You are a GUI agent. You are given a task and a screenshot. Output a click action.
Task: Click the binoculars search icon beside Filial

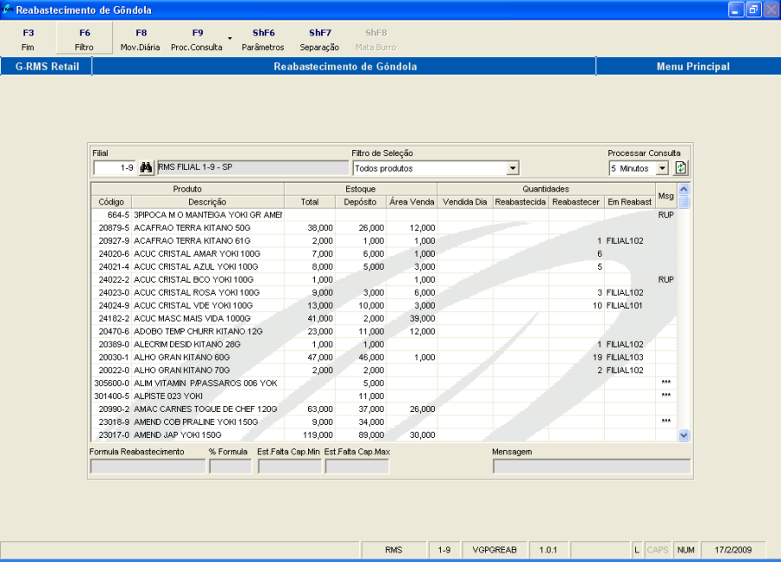point(146,167)
